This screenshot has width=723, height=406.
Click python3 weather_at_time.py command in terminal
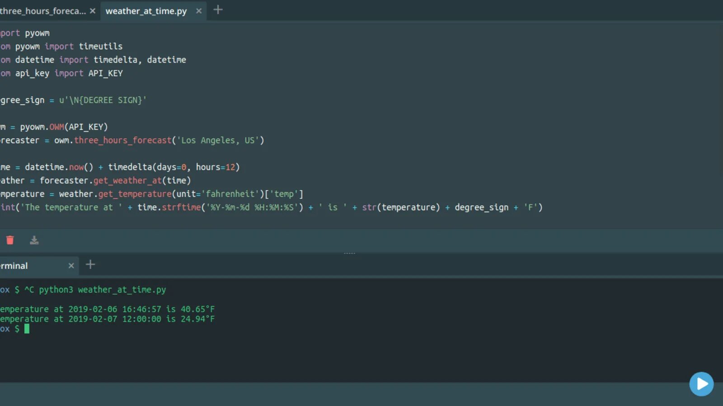point(102,290)
